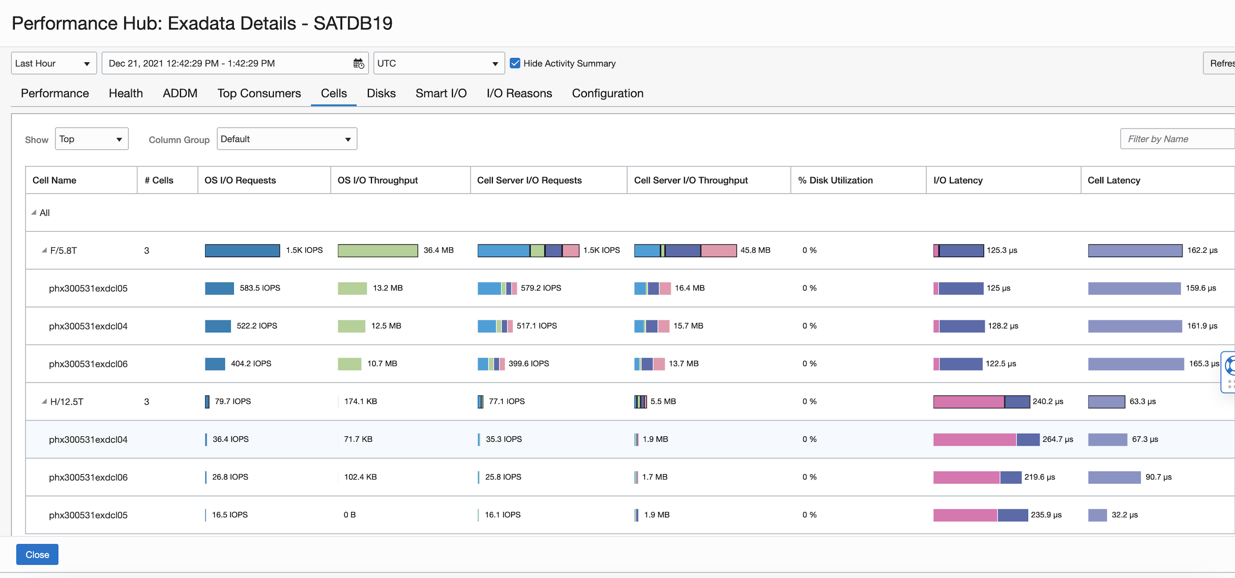Open the Show Top dropdown
This screenshot has height=578, width=1235.
point(91,139)
